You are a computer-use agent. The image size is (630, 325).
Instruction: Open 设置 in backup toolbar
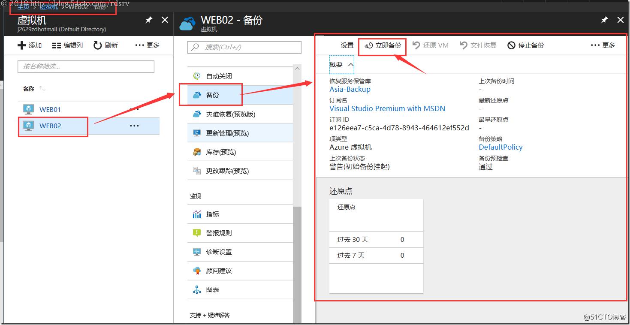point(347,45)
